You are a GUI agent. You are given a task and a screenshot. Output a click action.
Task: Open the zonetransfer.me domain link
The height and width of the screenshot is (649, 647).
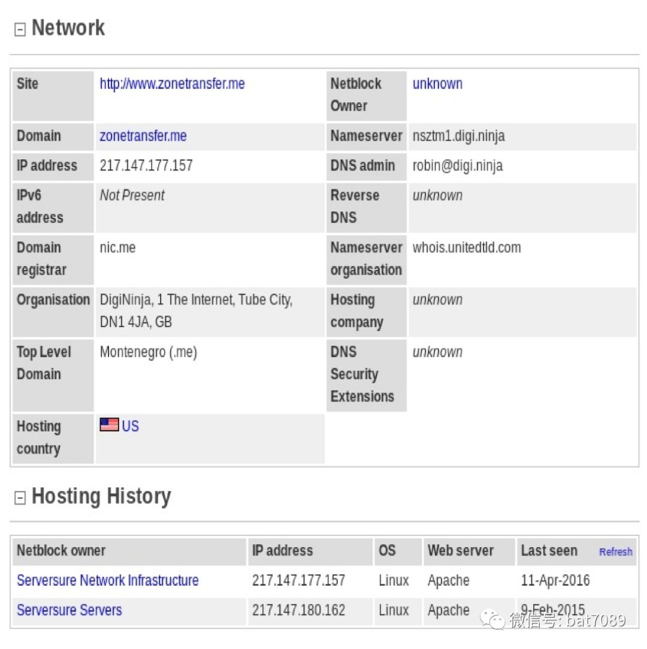tap(143, 136)
